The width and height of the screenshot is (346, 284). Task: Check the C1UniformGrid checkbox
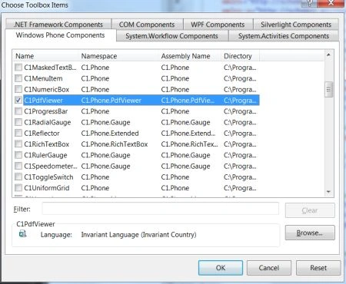tap(18, 188)
